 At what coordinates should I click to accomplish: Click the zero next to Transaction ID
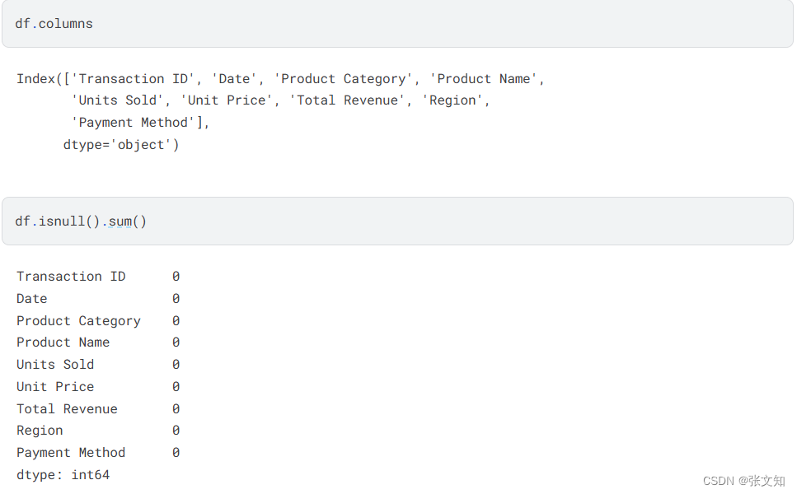point(176,276)
